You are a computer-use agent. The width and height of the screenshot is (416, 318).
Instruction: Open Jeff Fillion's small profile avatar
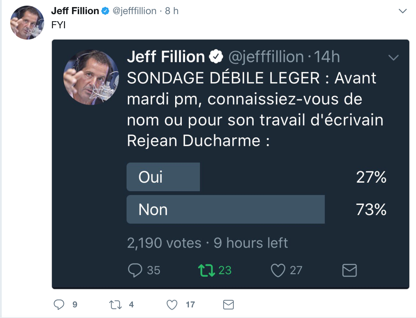(x=27, y=23)
